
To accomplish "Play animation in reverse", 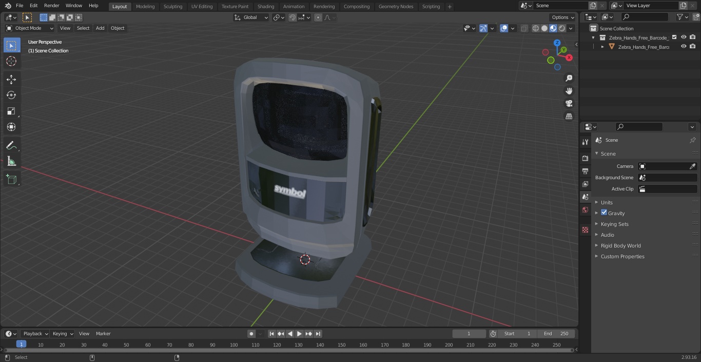I will click(290, 334).
